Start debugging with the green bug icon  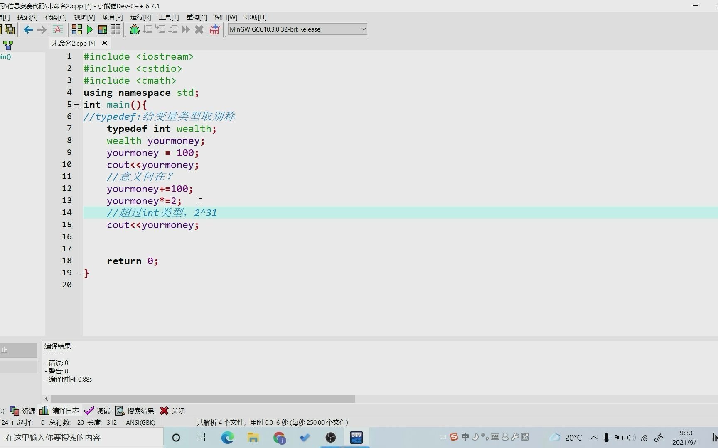coord(134,29)
